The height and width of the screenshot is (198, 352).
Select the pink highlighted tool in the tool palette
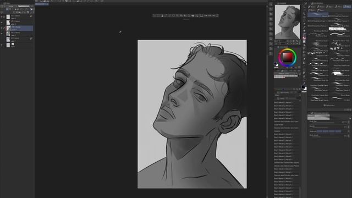tap(304, 38)
